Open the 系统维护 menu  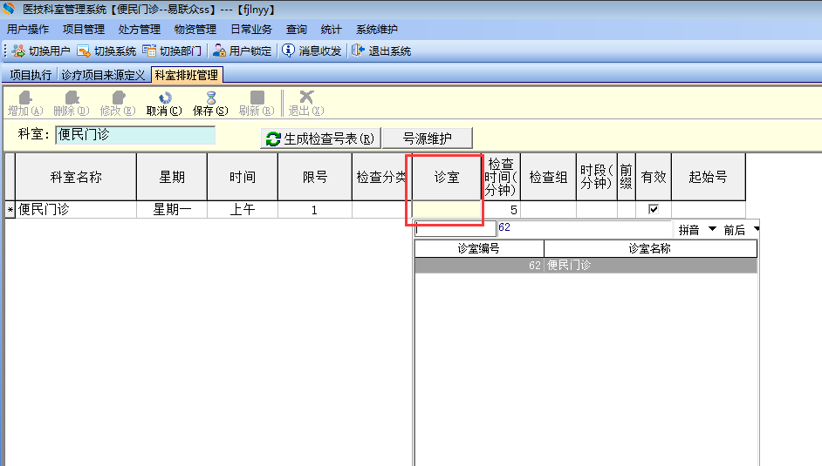pyautogui.click(x=377, y=30)
